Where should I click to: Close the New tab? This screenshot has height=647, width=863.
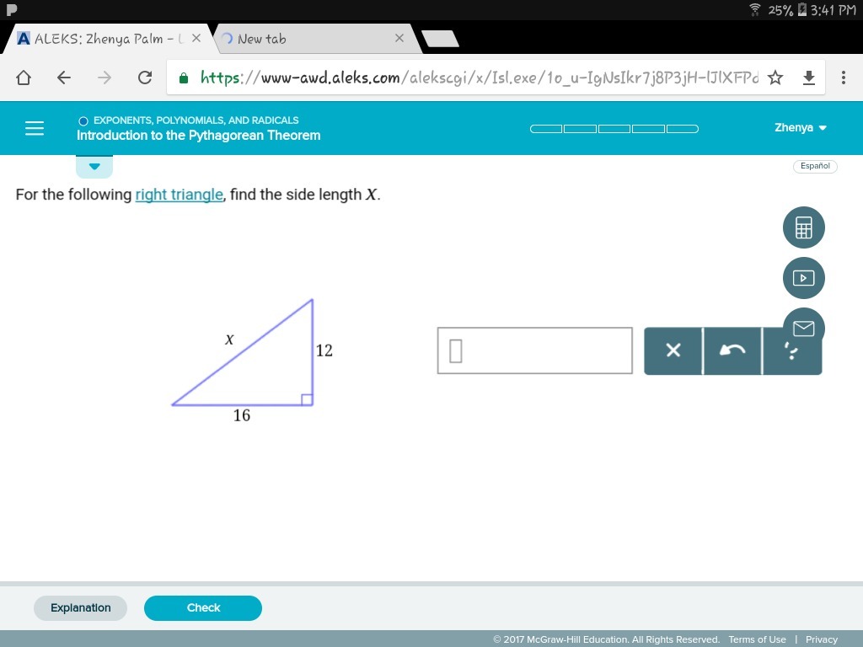(x=399, y=38)
